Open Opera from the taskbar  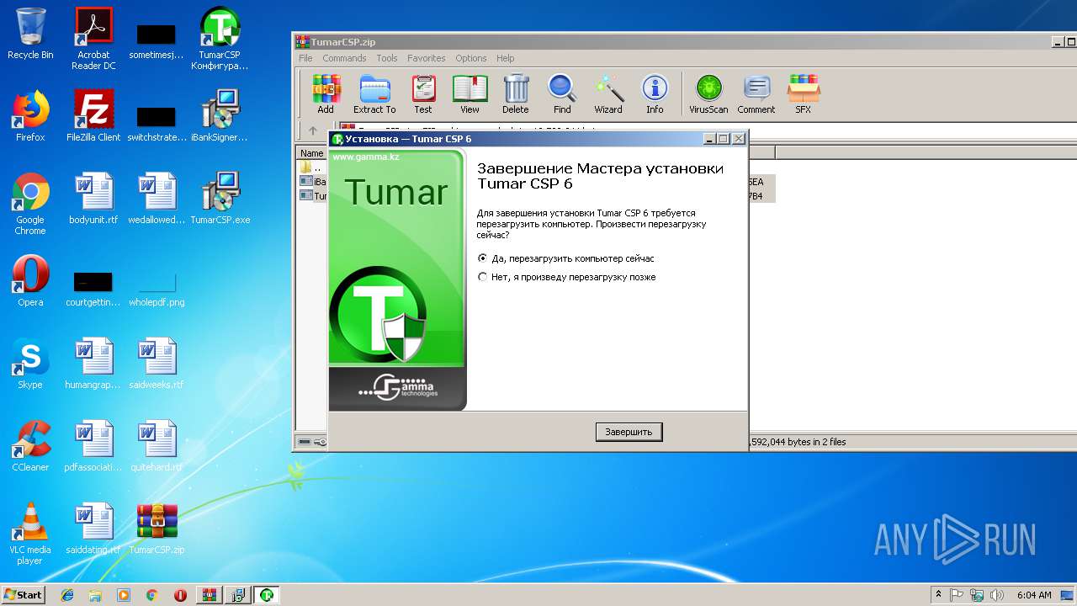pos(180,595)
